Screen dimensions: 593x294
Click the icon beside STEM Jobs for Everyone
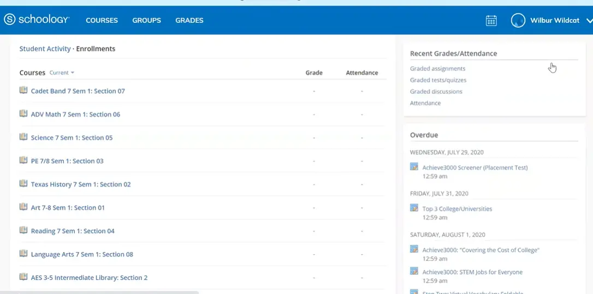pyautogui.click(x=414, y=272)
